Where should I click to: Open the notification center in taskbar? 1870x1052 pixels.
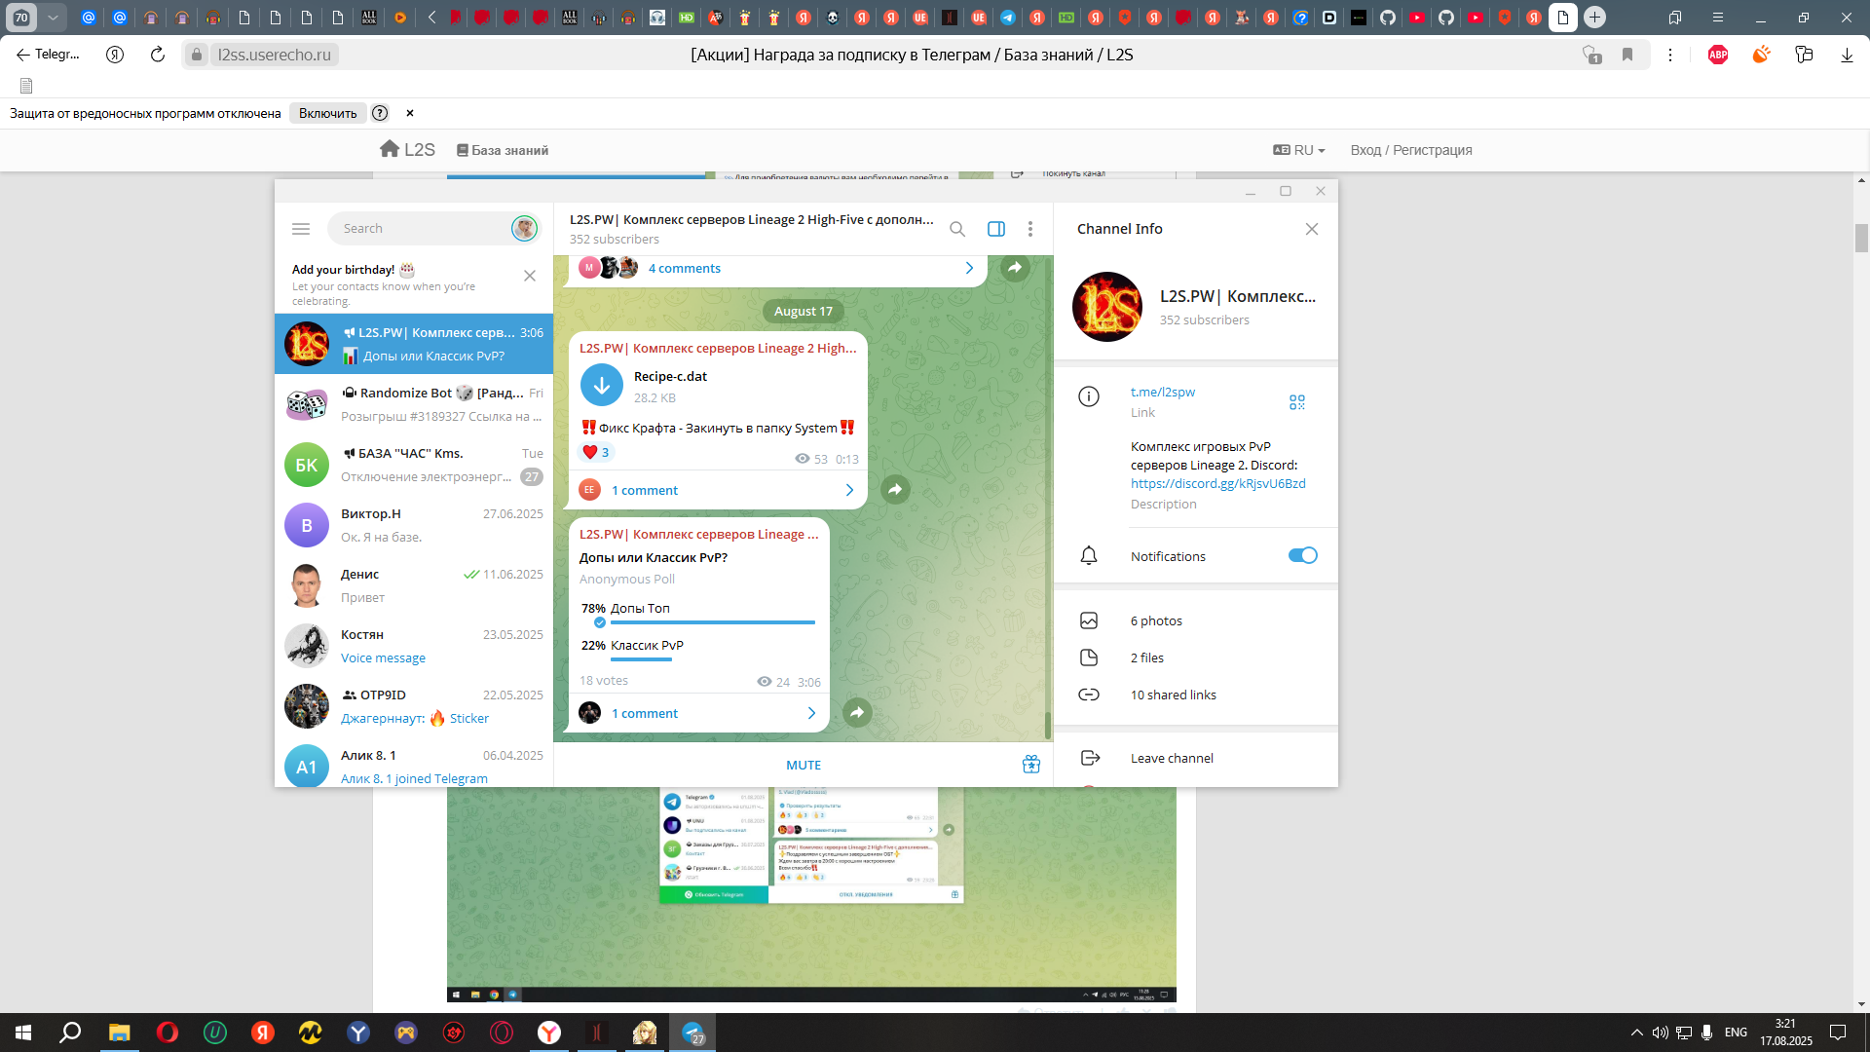pos(1838,1033)
